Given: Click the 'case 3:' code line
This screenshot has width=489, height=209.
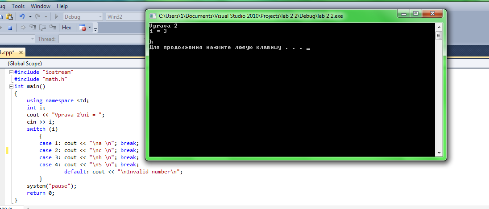Looking at the screenshot, I should [89, 157].
